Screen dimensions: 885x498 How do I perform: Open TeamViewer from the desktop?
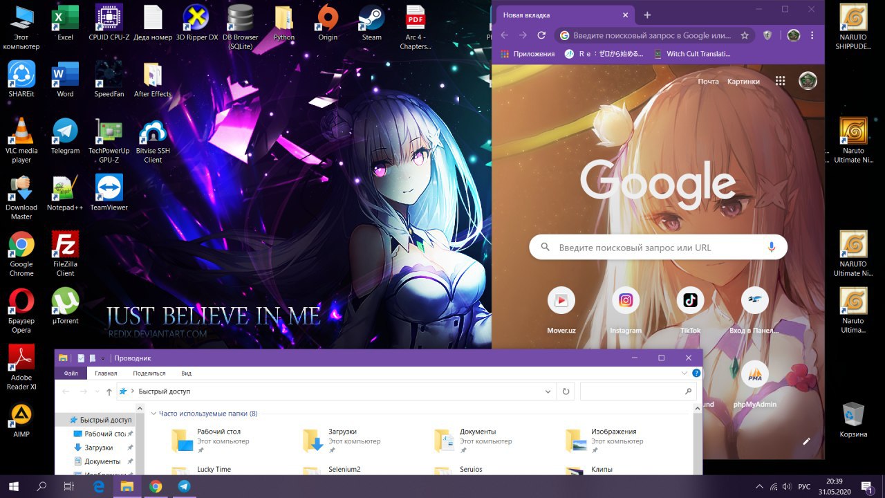tap(109, 193)
